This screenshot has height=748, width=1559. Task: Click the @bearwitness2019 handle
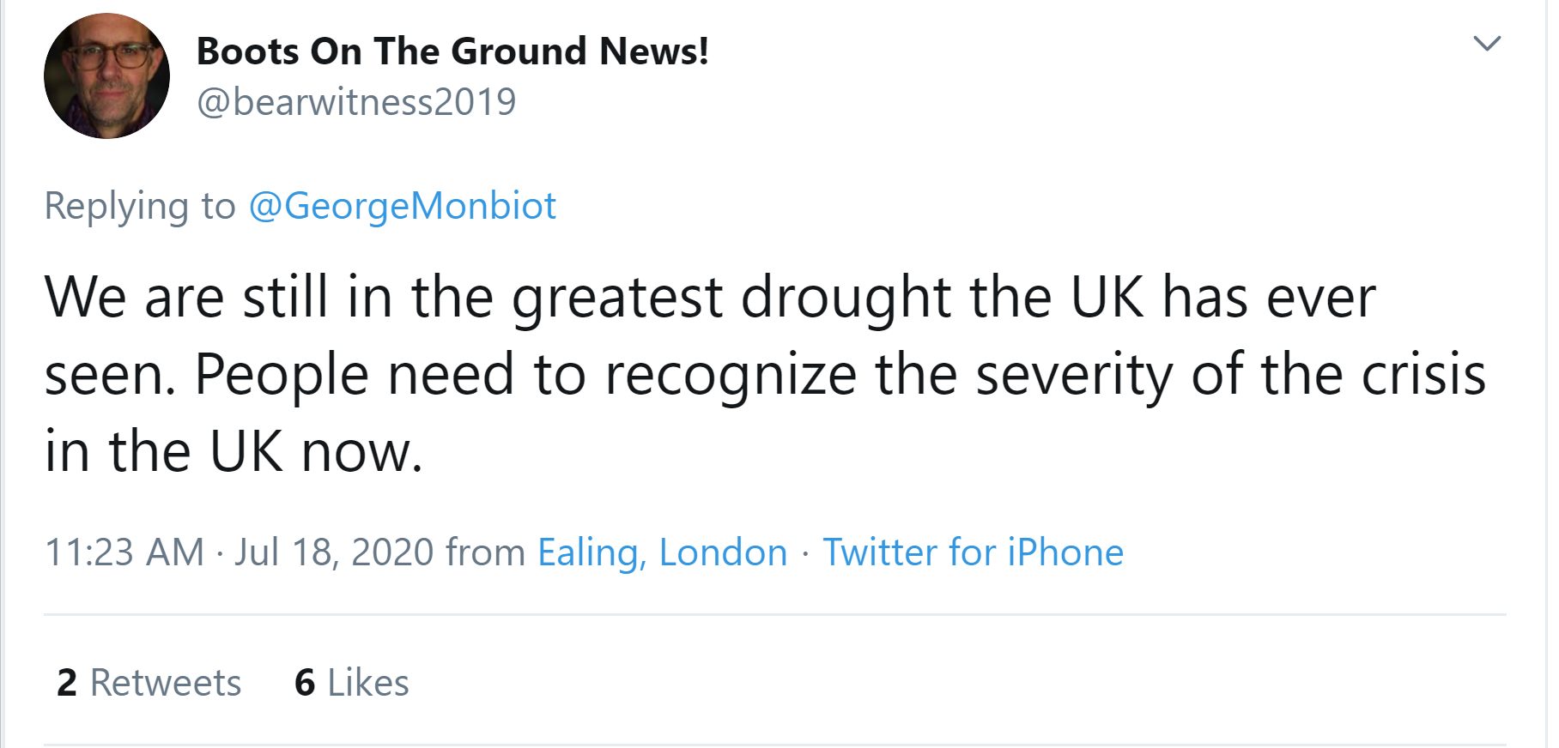pos(356,102)
